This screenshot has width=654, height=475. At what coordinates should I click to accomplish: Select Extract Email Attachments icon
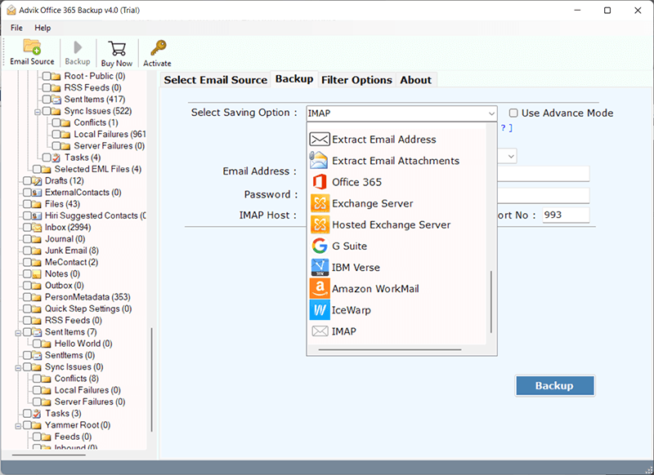pos(320,160)
